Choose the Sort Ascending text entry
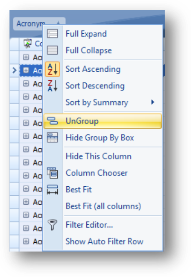Viewport: 191px width, 277px height. point(93,69)
